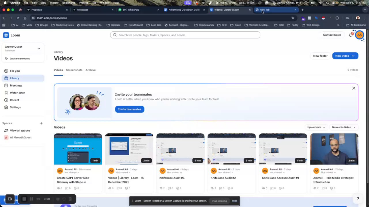The height and width of the screenshot is (207, 369).
Task: Click the New folder button
Action: tap(320, 56)
